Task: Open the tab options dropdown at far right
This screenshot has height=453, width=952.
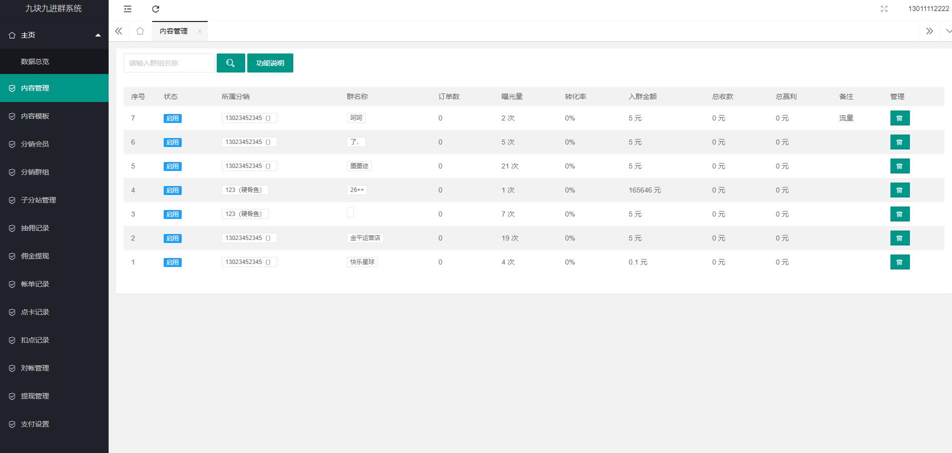Action: (x=947, y=31)
